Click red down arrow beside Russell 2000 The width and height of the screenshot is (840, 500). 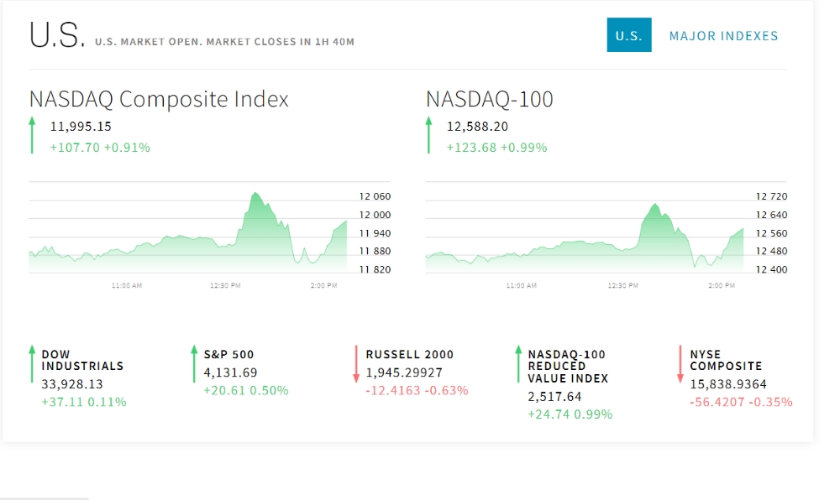click(356, 364)
